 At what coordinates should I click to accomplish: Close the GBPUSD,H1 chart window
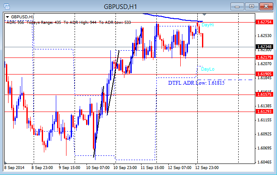[266, 6]
